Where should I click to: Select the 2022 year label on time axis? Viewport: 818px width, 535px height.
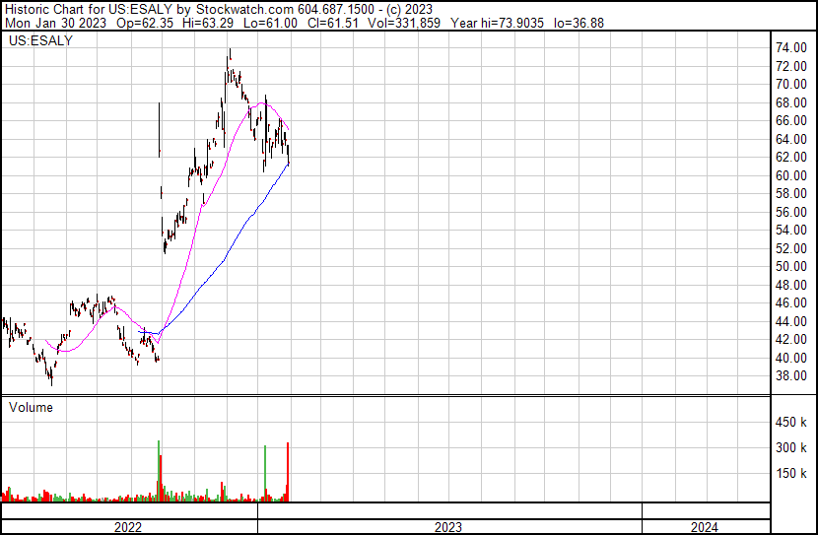coord(128,527)
